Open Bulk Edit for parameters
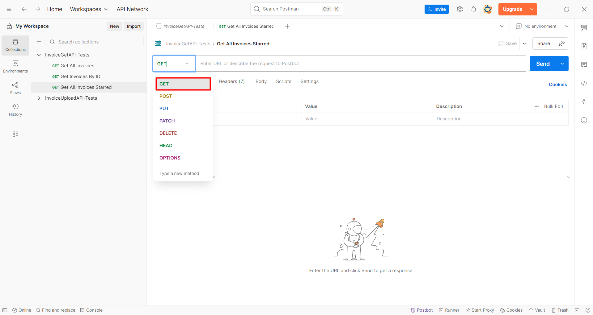 point(554,106)
